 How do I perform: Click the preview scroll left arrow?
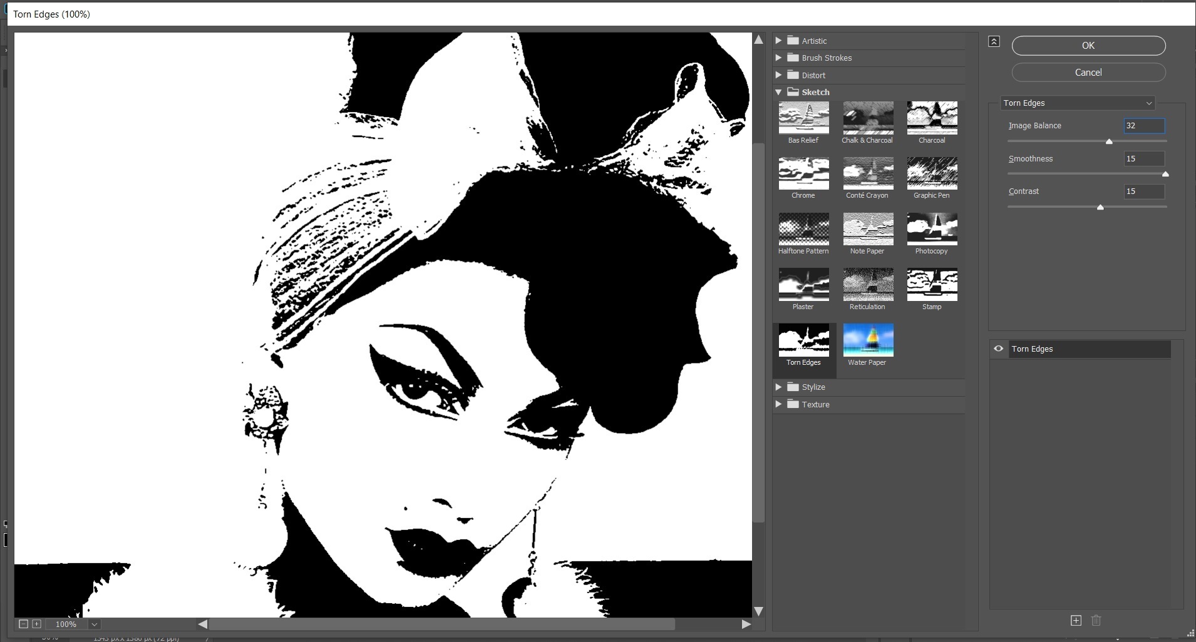[202, 624]
